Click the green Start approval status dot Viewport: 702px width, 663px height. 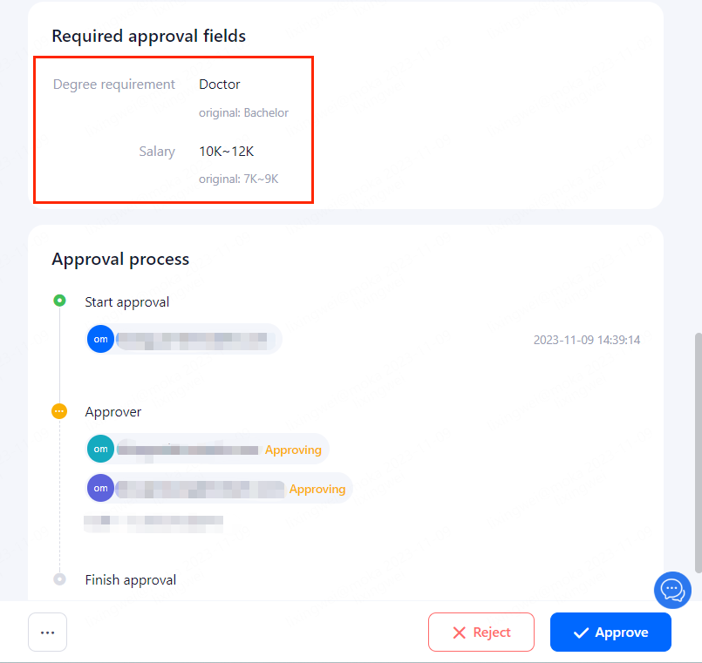[x=59, y=301]
